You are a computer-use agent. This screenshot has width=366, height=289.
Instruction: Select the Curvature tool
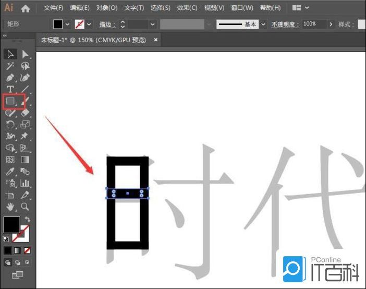click(25, 78)
